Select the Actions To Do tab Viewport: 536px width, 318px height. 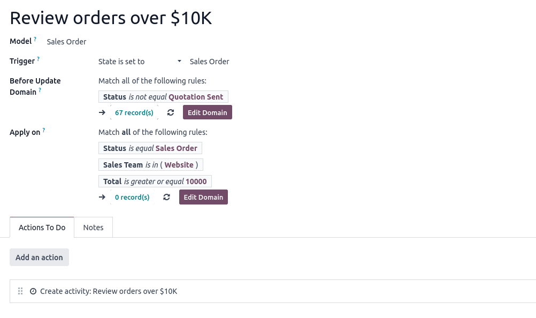pos(42,228)
